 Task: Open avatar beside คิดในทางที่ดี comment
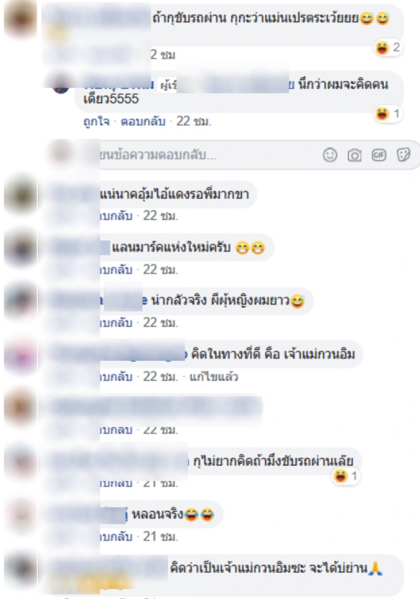(20, 355)
